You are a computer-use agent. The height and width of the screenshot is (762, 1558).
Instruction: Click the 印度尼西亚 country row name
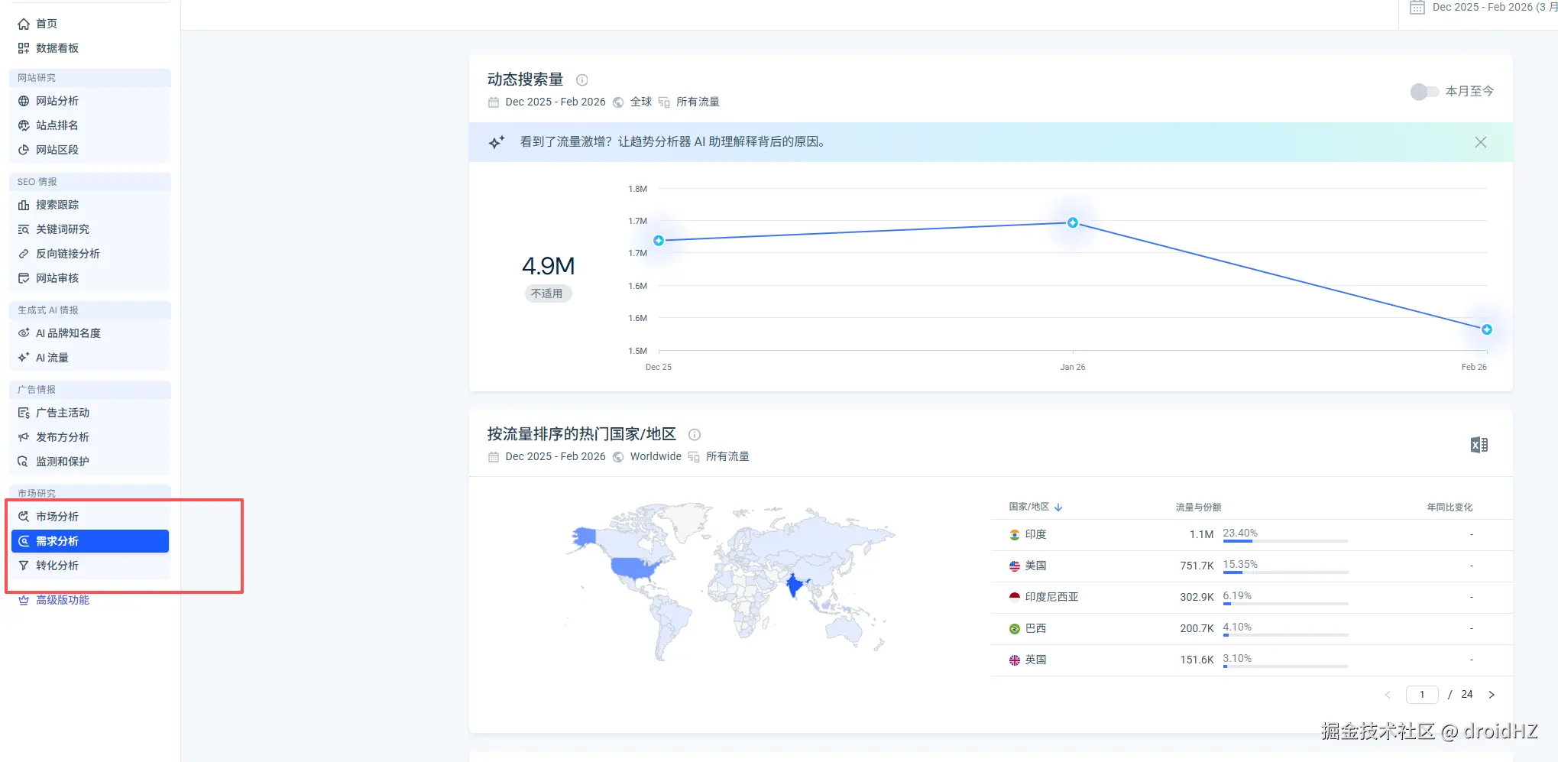click(1051, 597)
